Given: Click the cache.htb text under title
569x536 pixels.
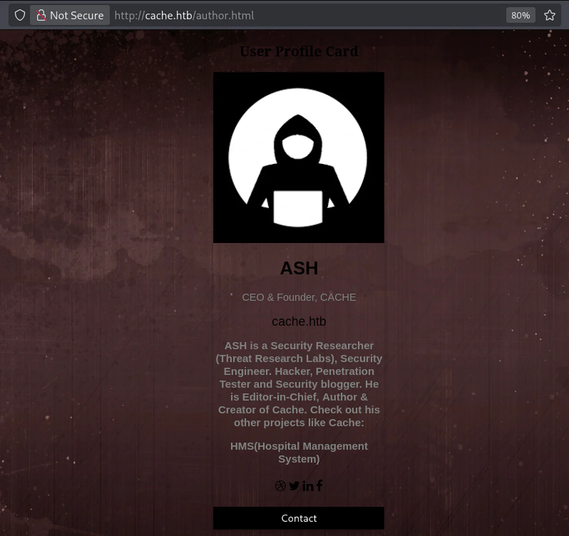Looking at the screenshot, I should pyautogui.click(x=299, y=321).
